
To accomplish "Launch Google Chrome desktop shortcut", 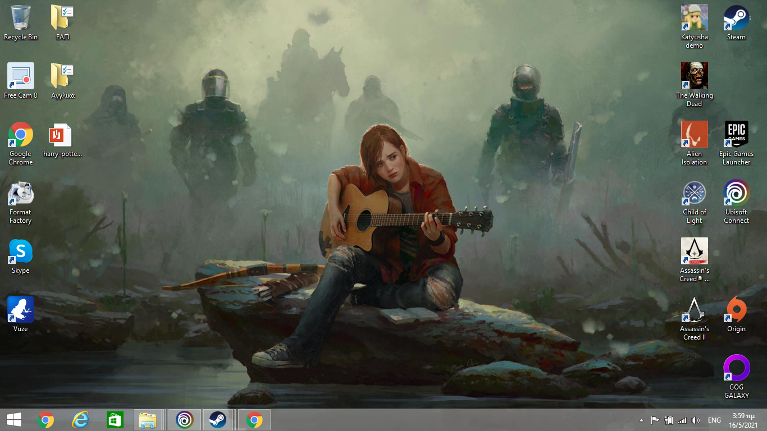I will pyautogui.click(x=21, y=144).
